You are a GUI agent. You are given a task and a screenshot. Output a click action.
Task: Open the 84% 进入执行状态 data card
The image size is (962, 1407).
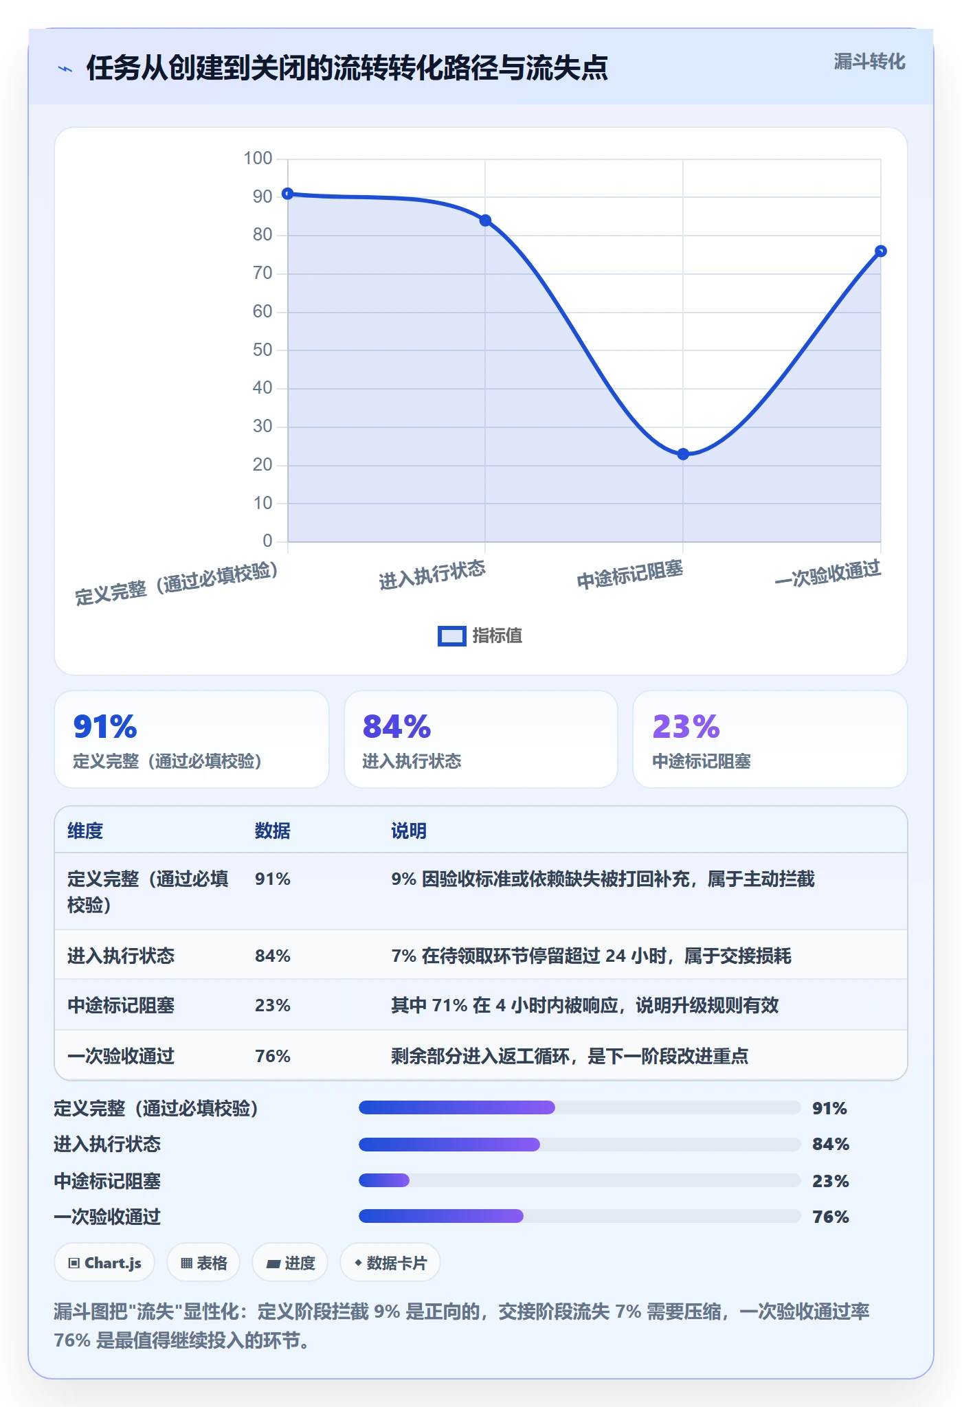(x=481, y=739)
